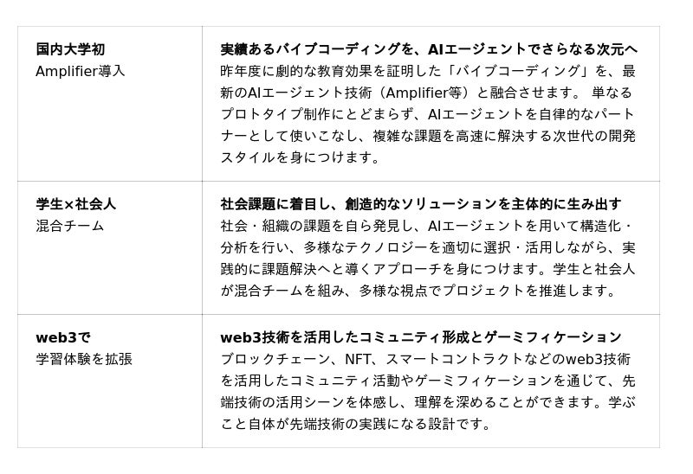Image resolution: width=693 pixels, height=474 pixels.
Task: Click the line starting "分析を行い、多様なテクノロジー"
Action: (x=428, y=247)
